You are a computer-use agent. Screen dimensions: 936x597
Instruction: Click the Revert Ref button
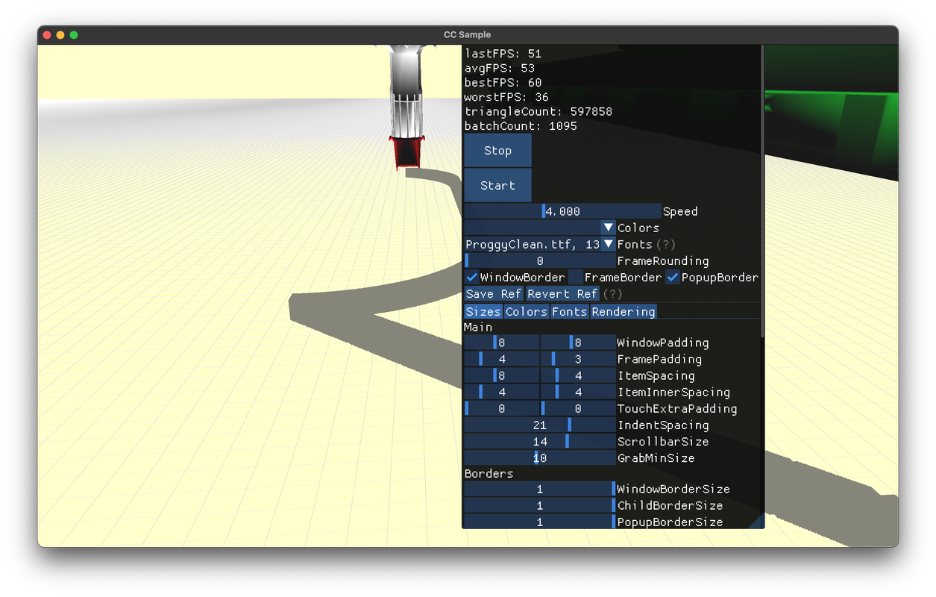pyautogui.click(x=562, y=293)
